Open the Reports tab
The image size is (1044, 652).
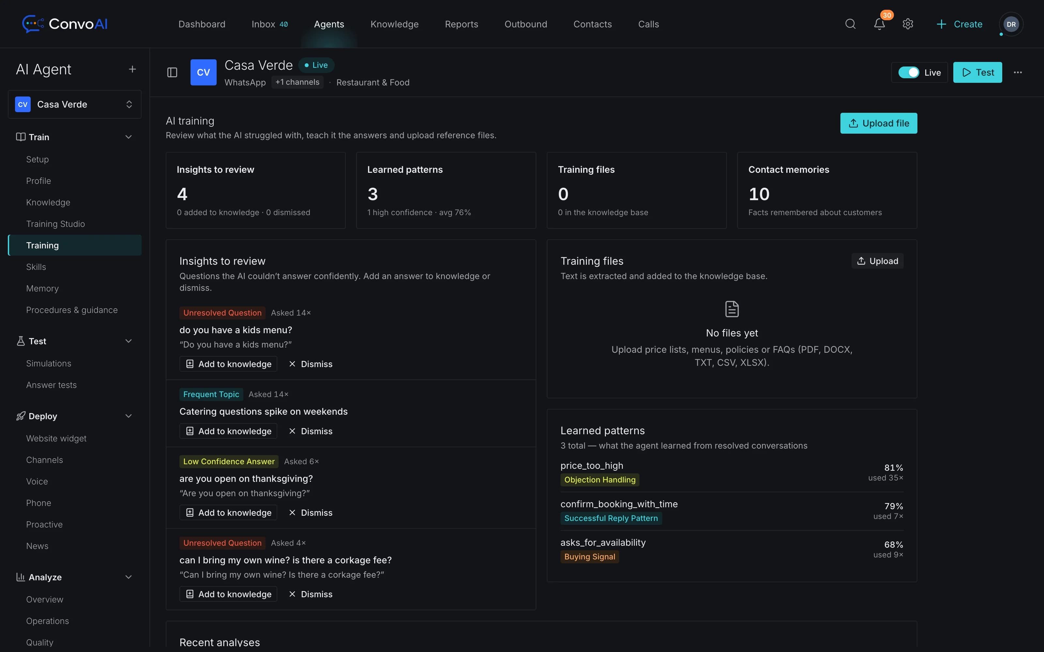[x=461, y=24]
